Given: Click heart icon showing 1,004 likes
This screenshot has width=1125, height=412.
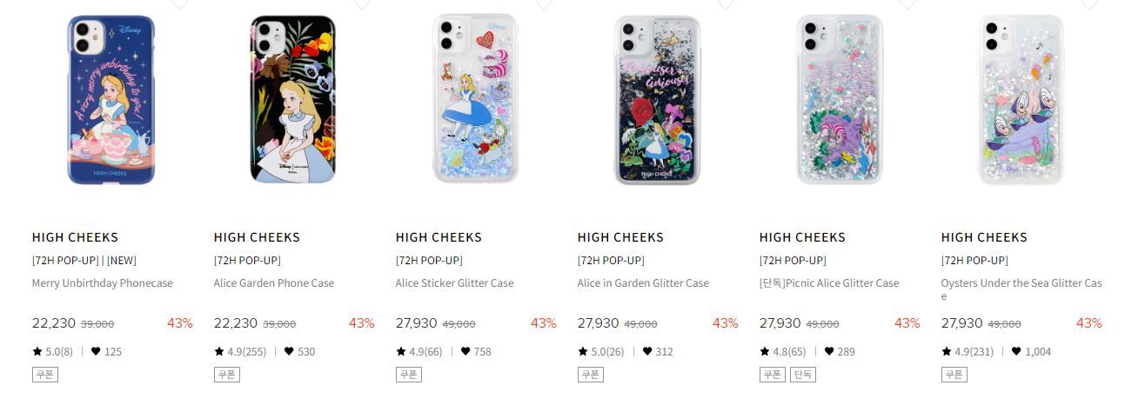Looking at the screenshot, I should [1016, 352].
